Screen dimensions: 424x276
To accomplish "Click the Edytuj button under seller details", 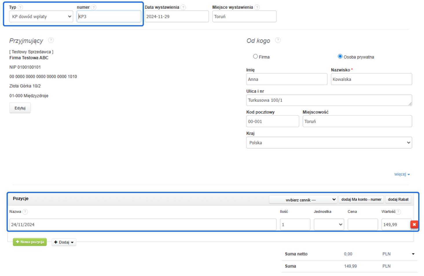I will [x=20, y=108].
